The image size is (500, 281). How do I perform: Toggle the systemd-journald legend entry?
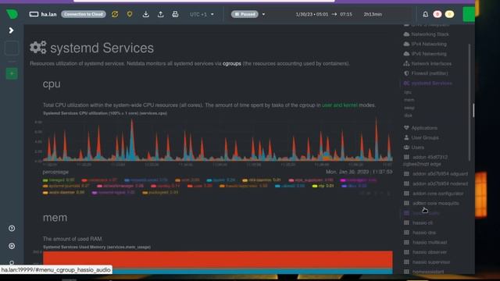click(x=66, y=186)
